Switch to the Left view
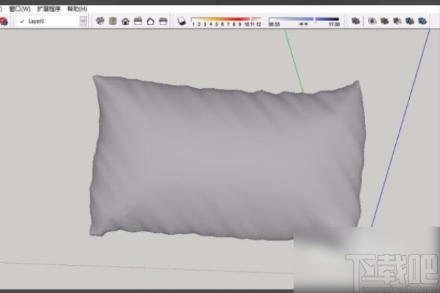Screen dimensions: 440x293 click(x=163, y=21)
